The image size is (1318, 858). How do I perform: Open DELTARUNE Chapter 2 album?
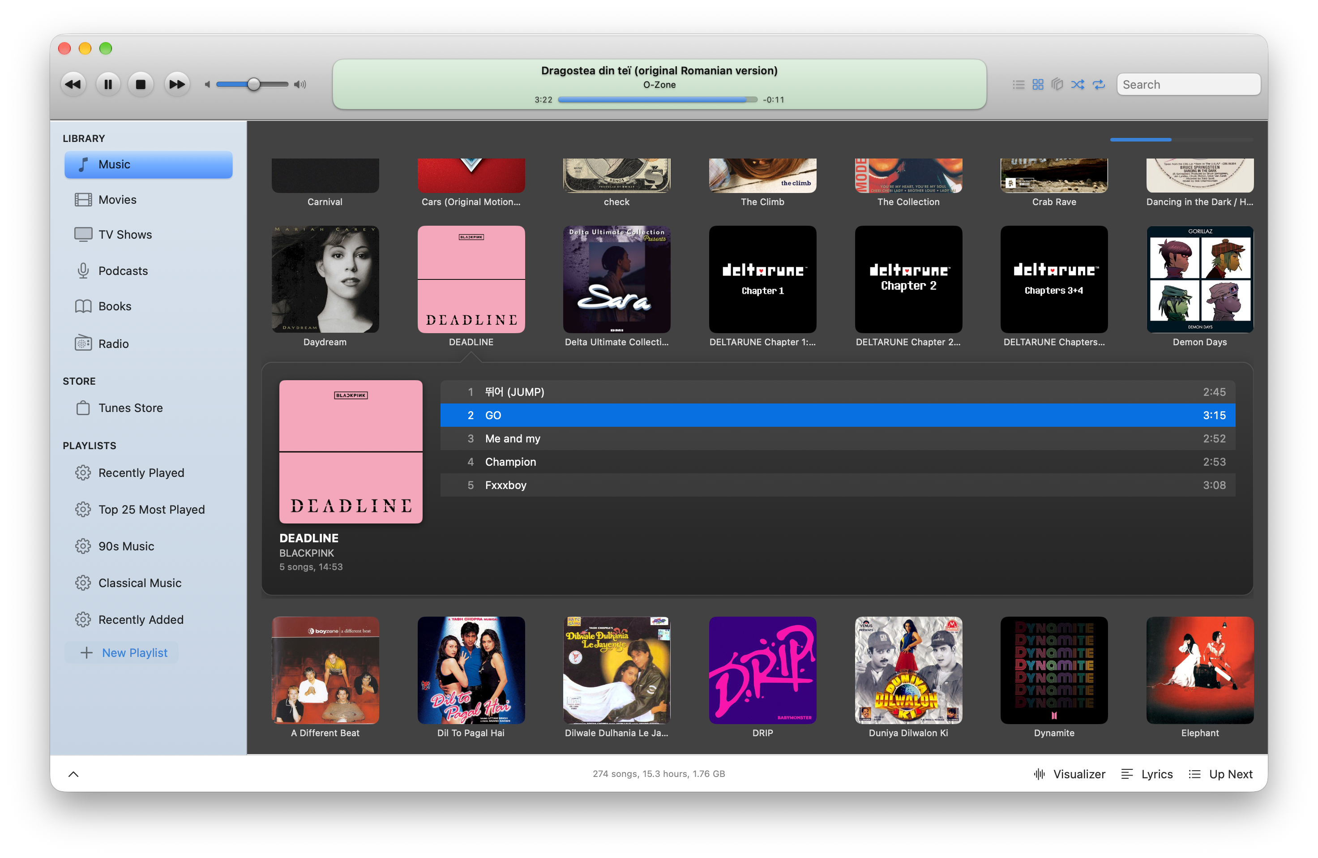point(908,279)
